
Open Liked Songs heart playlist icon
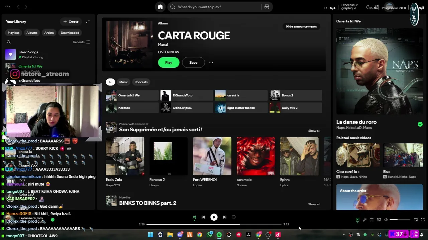10,54
